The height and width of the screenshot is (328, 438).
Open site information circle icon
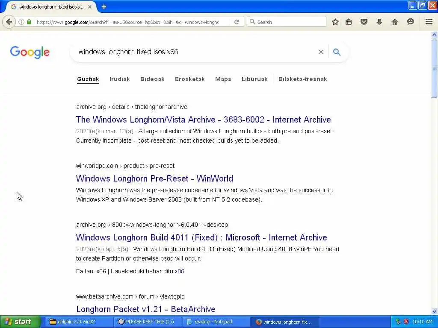21,22
